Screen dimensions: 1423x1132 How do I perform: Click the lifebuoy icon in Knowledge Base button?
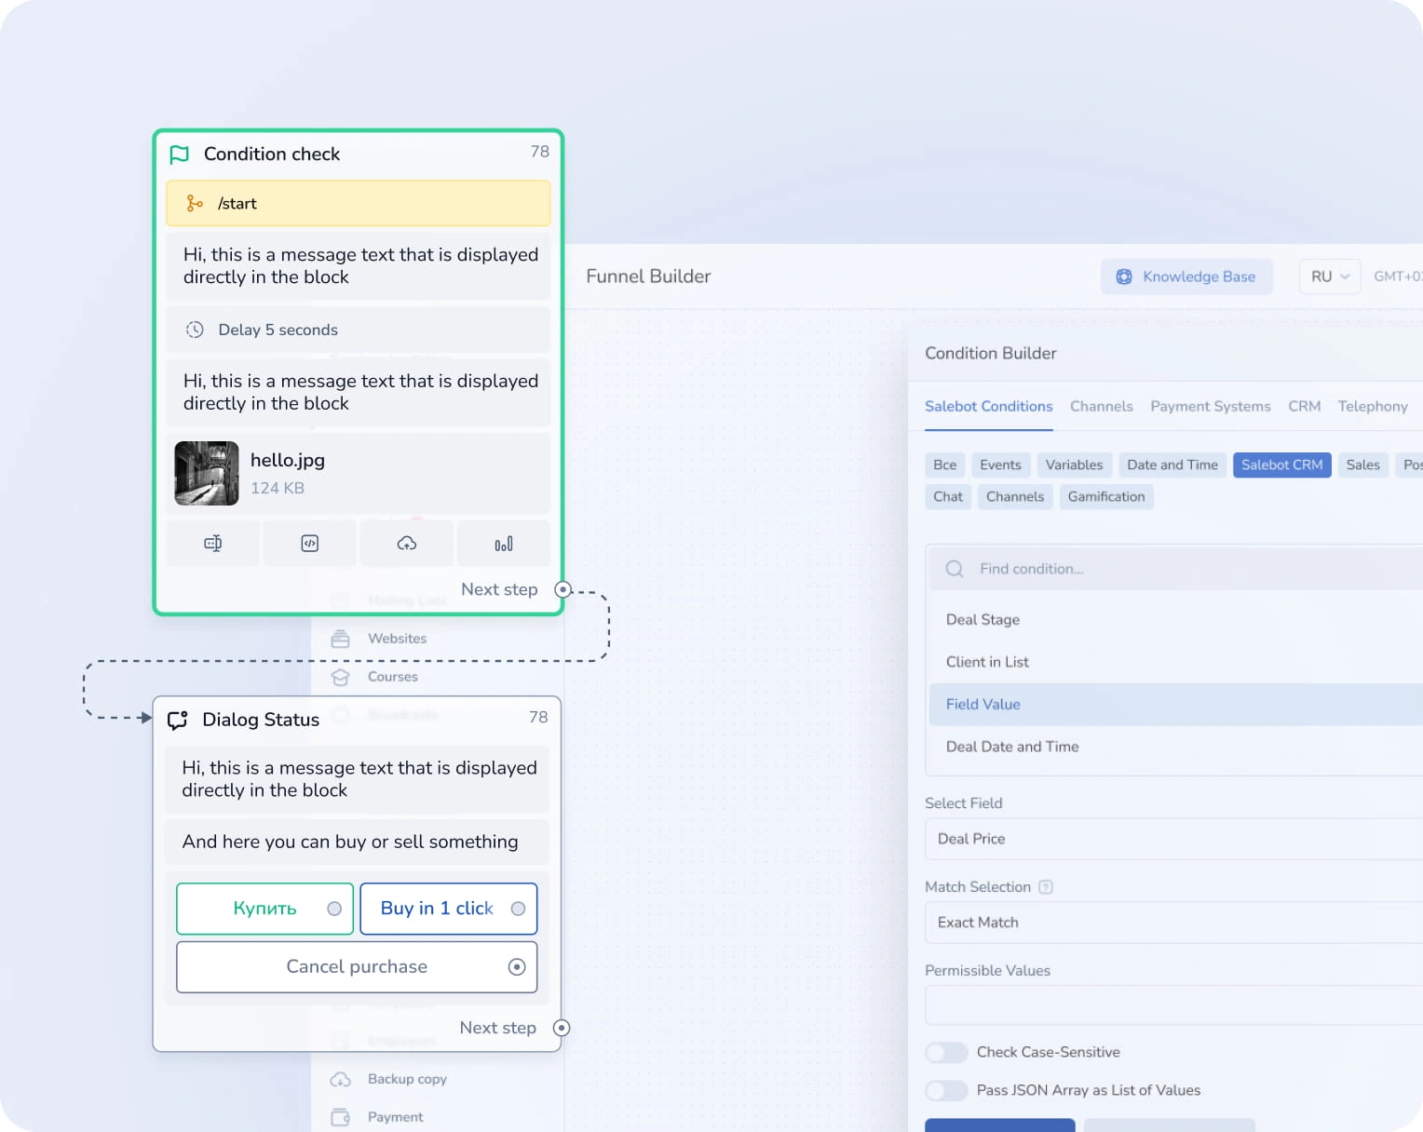(x=1124, y=276)
